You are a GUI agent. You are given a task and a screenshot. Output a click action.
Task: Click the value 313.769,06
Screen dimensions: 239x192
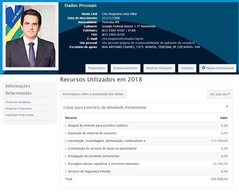coord(219,141)
